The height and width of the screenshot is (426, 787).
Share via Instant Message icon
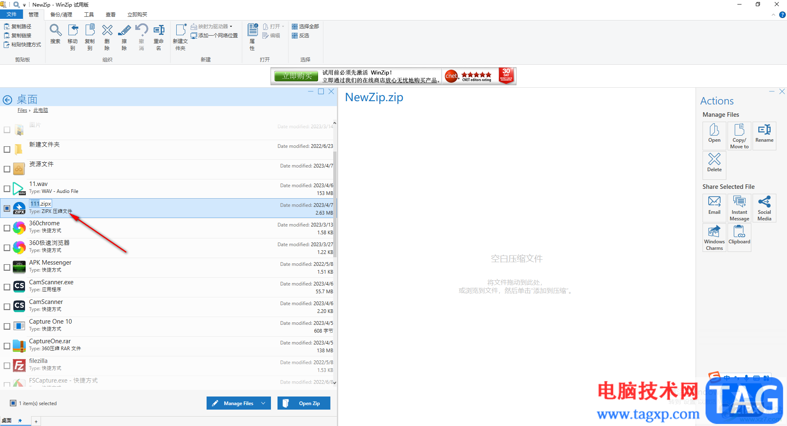click(x=739, y=208)
